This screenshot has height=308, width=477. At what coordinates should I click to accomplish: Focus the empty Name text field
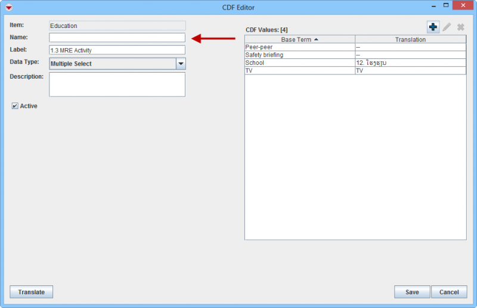[117, 38]
